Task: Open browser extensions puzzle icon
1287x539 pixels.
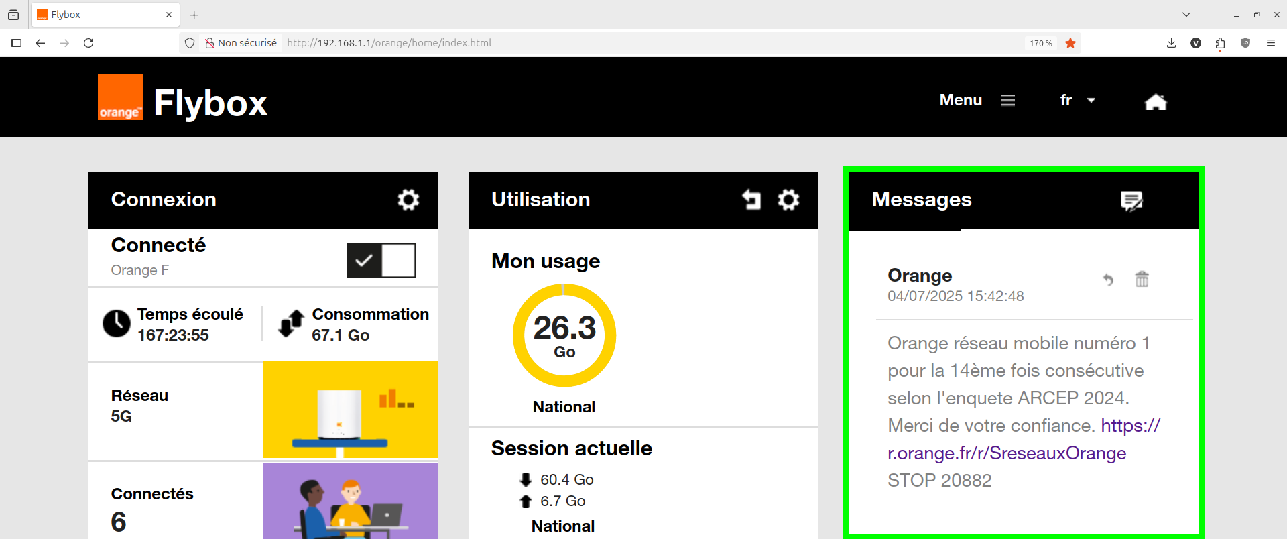Action: (x=1220, y=43)
